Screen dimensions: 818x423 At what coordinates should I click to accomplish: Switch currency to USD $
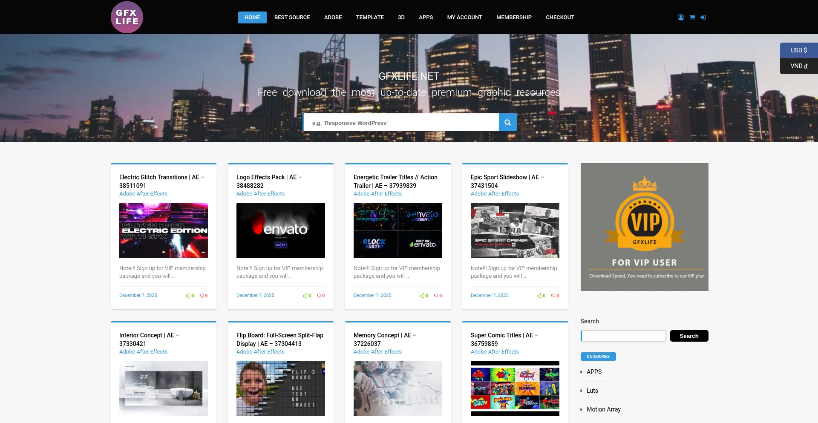[799, 50]
